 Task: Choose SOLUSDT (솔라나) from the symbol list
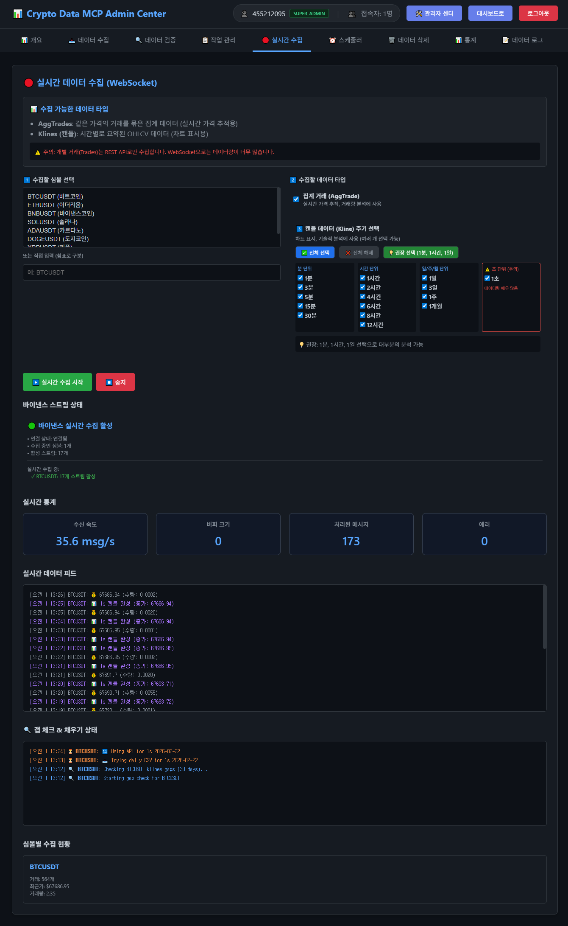point(53,222)
